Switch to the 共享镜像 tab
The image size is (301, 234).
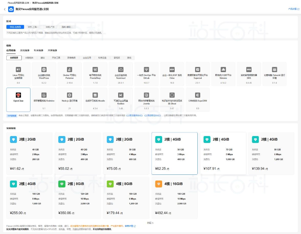(x=52, y=50)
